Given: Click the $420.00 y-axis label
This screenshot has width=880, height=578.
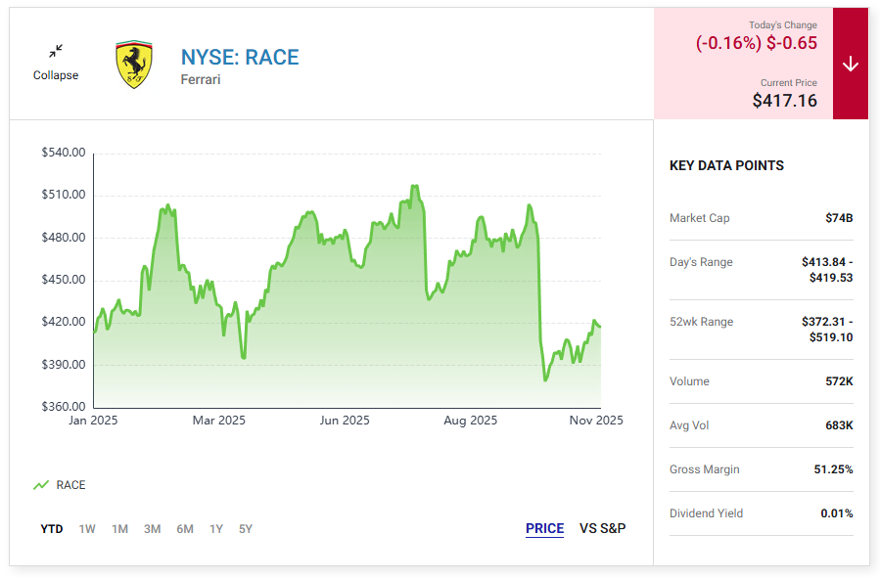Looking at the screenshot, I should pyautogui.click(x=64, y=321).
